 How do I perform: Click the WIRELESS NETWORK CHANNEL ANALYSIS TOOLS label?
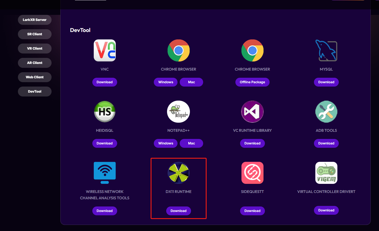point(105,195)
